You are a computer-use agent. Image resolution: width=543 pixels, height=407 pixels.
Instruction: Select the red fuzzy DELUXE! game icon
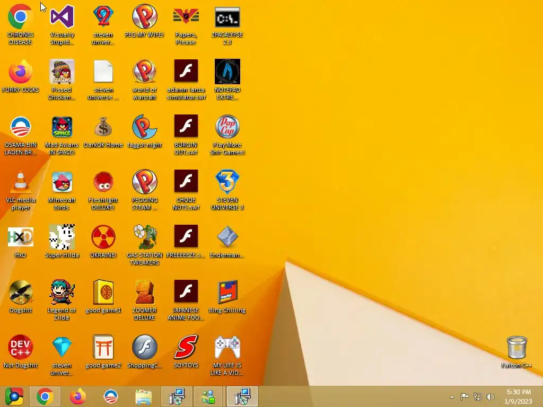click(x=103, y=190)
